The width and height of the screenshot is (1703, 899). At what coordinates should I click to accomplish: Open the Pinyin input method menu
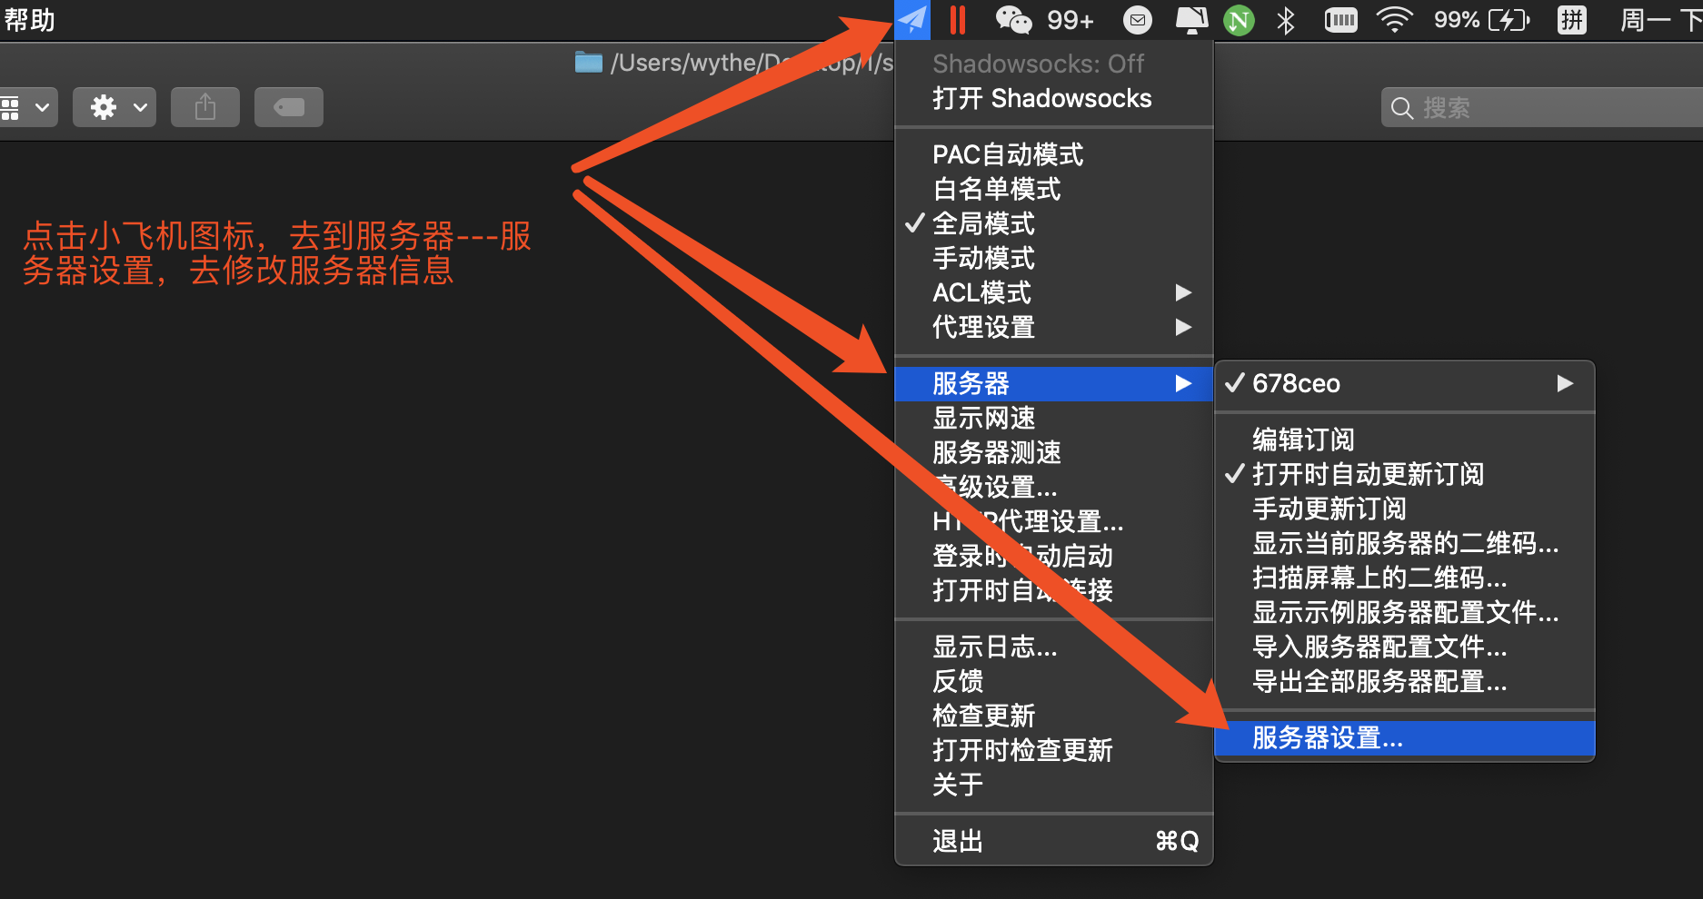1572,19
